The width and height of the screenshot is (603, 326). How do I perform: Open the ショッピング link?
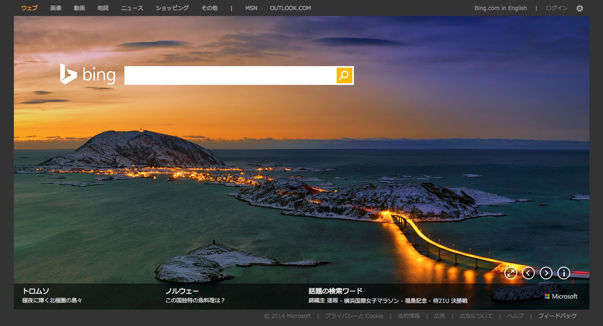coord(172,8)
